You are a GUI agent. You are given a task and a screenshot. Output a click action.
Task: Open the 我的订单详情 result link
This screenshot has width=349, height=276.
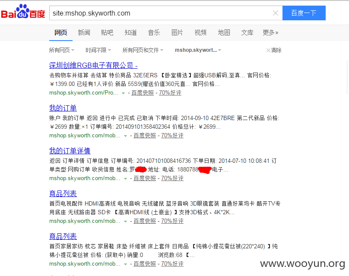pyautogui.click(x=70, y=151)
